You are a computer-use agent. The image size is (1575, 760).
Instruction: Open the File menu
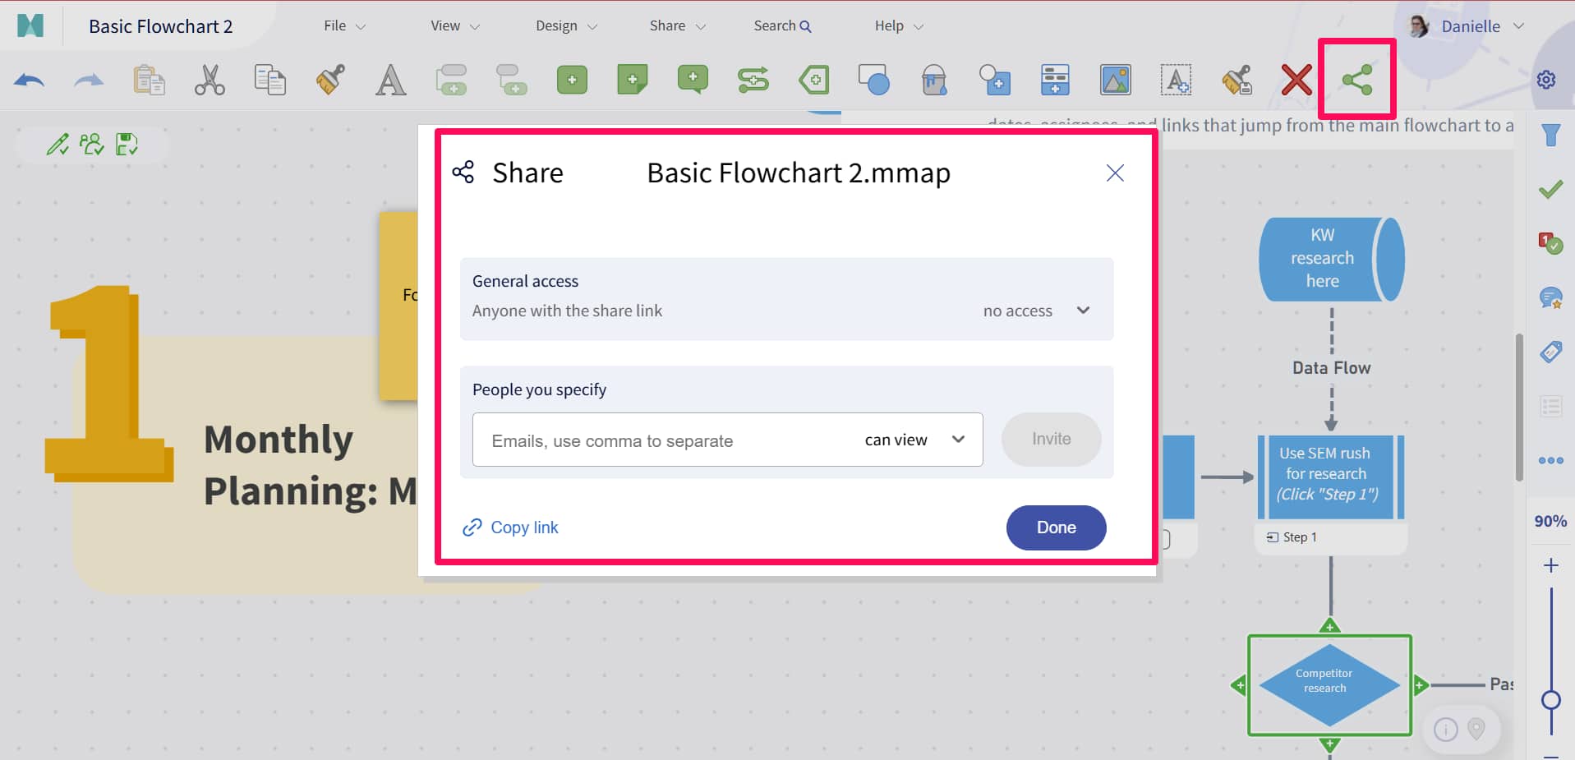[x=344, y=26]
